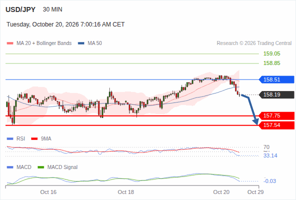This screenshot has height=200, width=296.
Task: Click the MACD legend color swatch
Action: (x=10, y=167)
